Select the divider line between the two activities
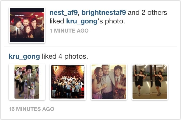The width and height of the screenshot is (181, 120). click(90, 47)
